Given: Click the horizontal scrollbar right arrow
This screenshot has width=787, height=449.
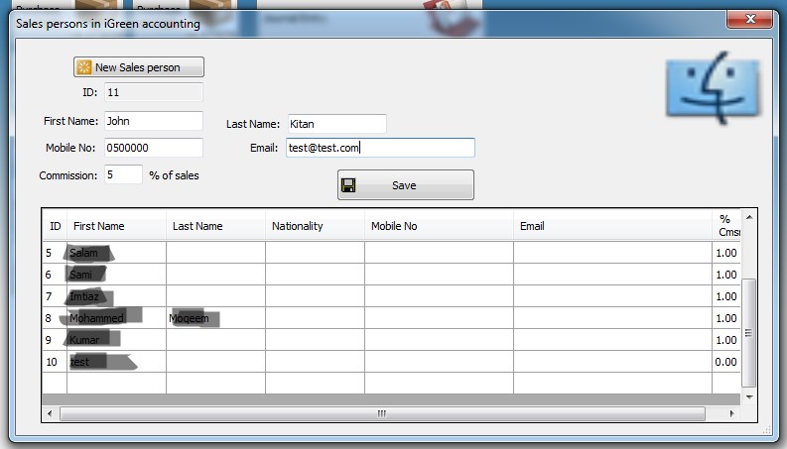Looking at the screenshot, I should pos(732,413).
